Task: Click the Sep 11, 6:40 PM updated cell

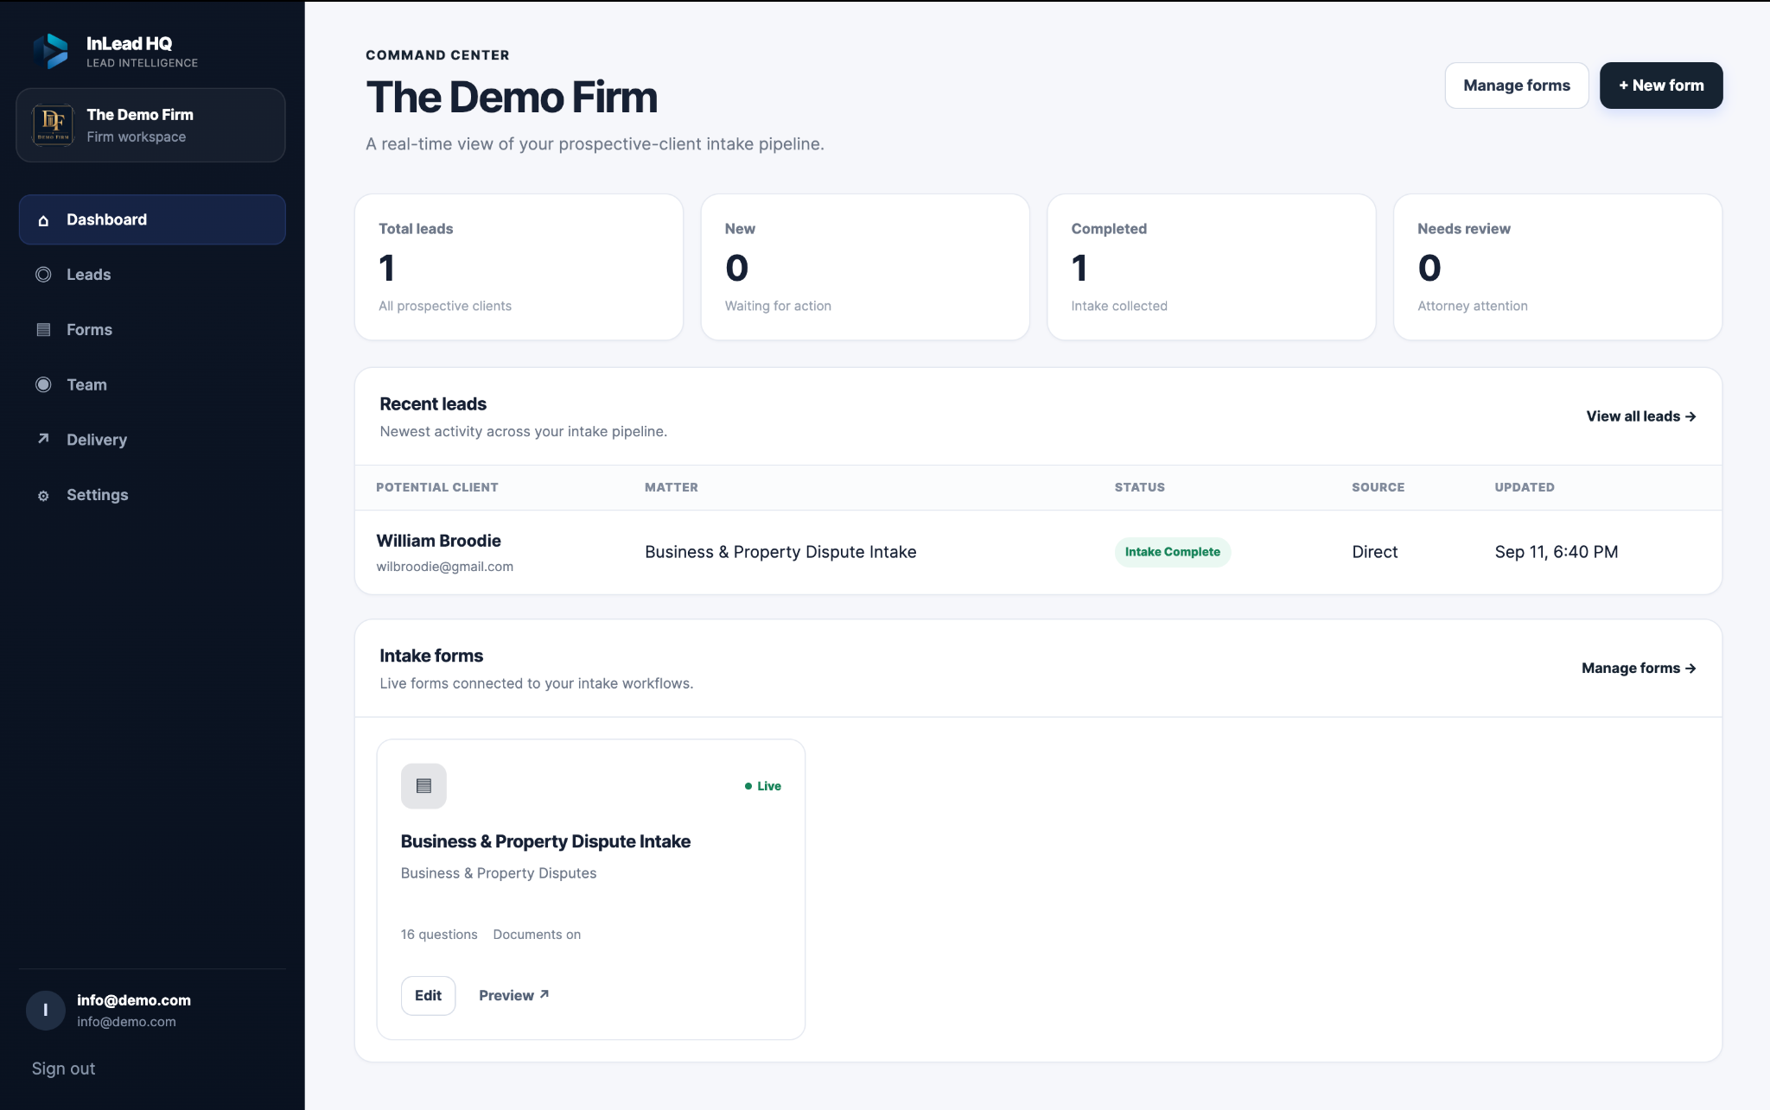Action: 1557,552
